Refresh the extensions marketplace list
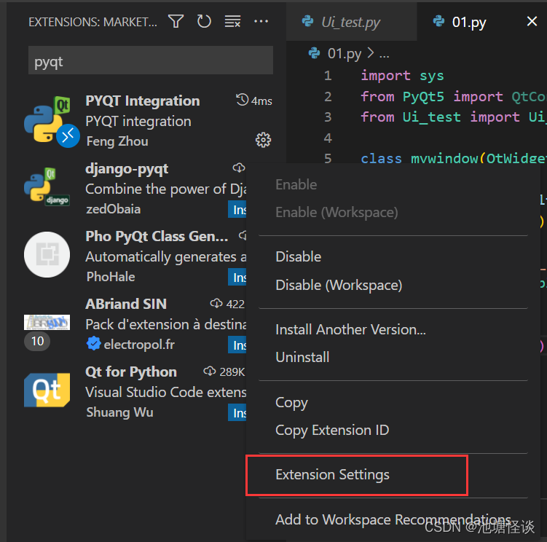The width and height of the screenshot is (547, 542). coord(204,21)
